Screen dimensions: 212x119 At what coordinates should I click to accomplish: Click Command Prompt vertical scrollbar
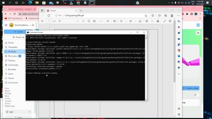click(146, 67)
